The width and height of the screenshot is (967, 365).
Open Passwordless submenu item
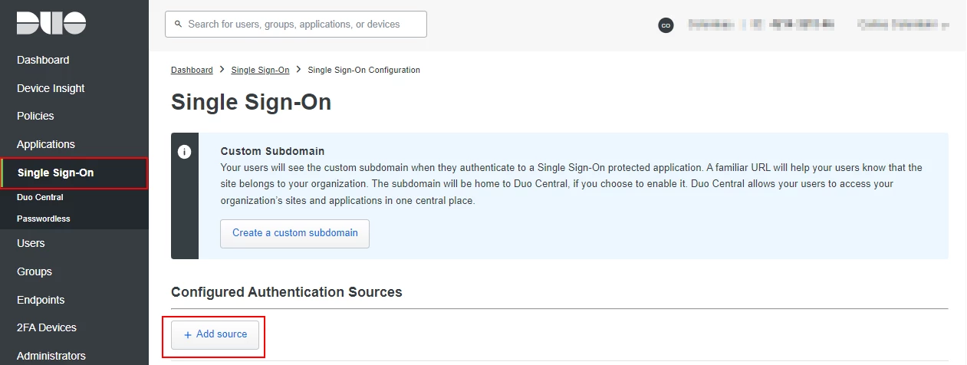tap(44, 219)
